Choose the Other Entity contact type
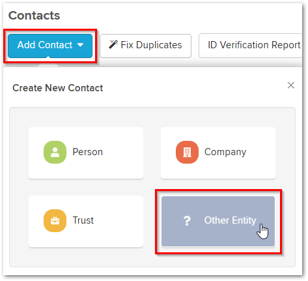Screen dimensions: 308x281 218,221
